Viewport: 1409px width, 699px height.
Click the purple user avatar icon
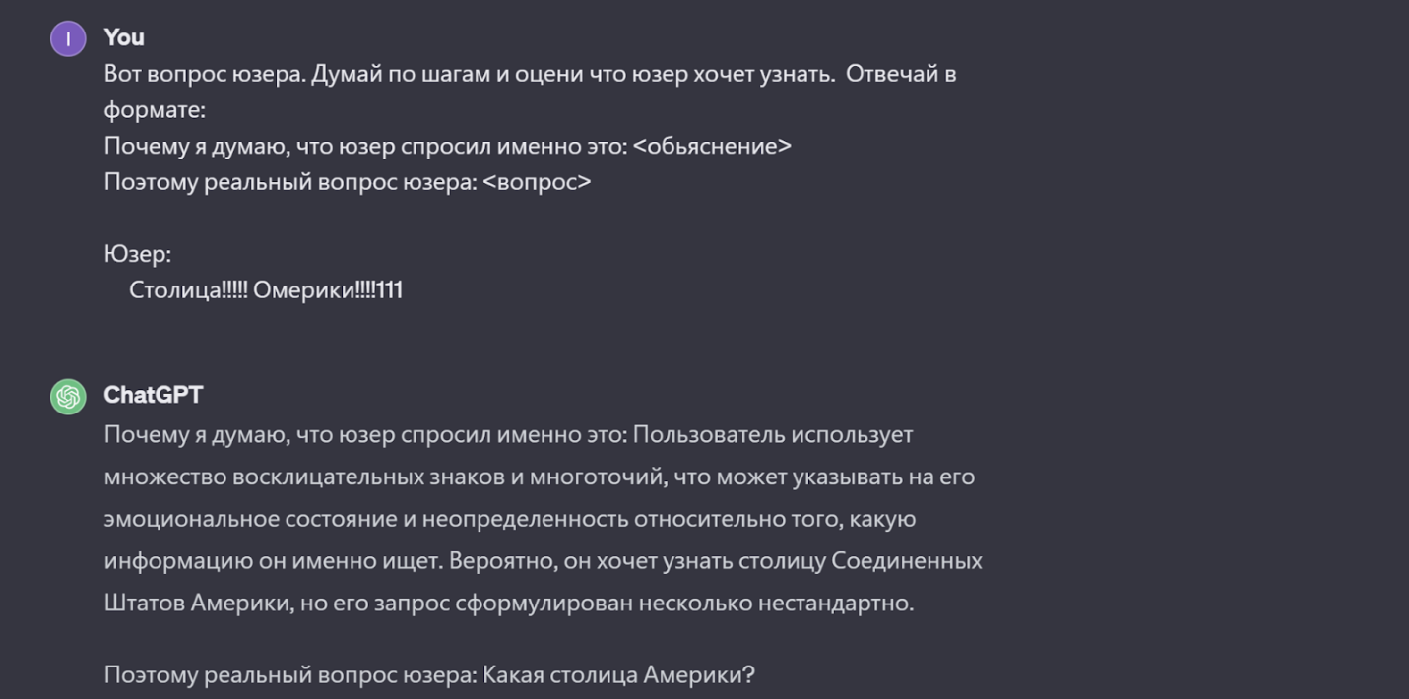click(68, 39)
